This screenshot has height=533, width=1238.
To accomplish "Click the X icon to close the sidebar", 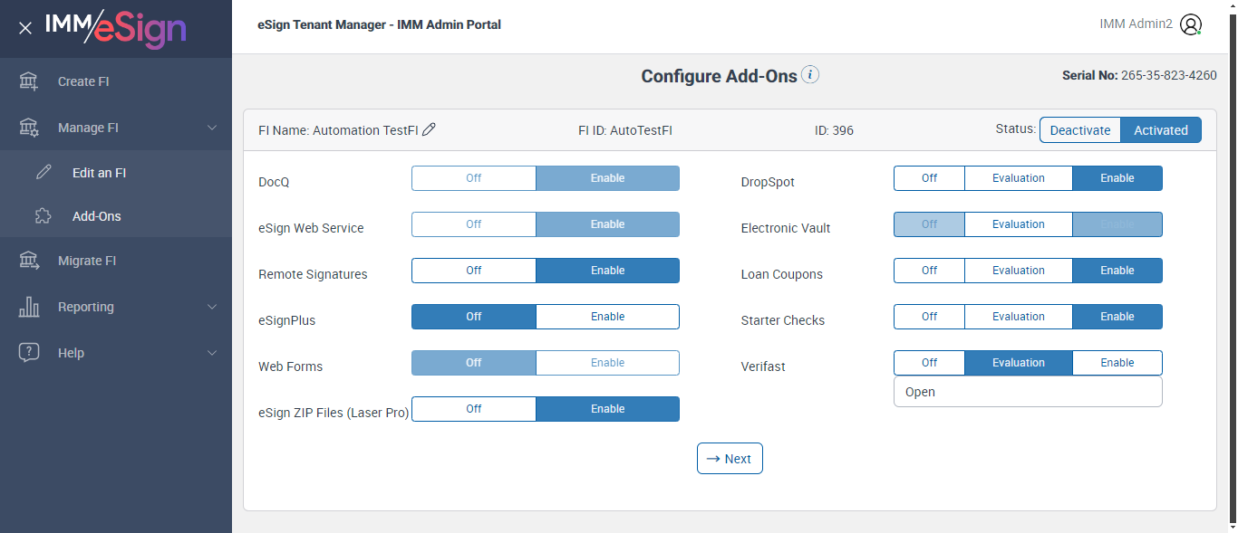I will tap(25, 28).
